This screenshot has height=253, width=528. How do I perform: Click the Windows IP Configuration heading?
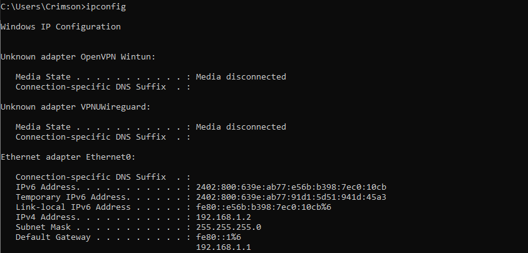[x=61, y=27]
